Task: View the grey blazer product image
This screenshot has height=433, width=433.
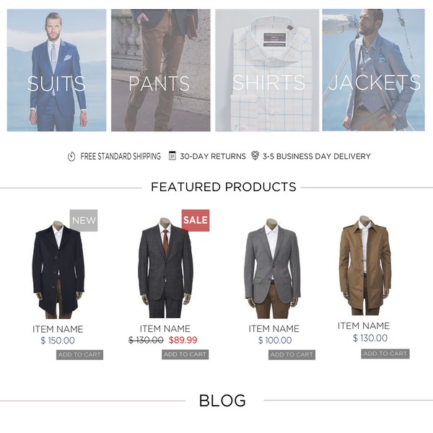Action: click(272, 268)
